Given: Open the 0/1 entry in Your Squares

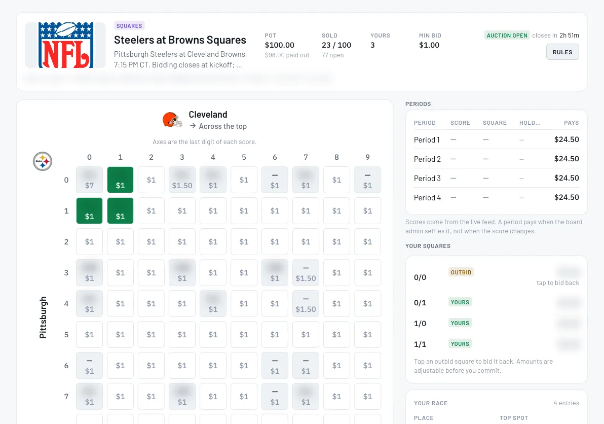Looking at the screenshot, I should [497, 303].
